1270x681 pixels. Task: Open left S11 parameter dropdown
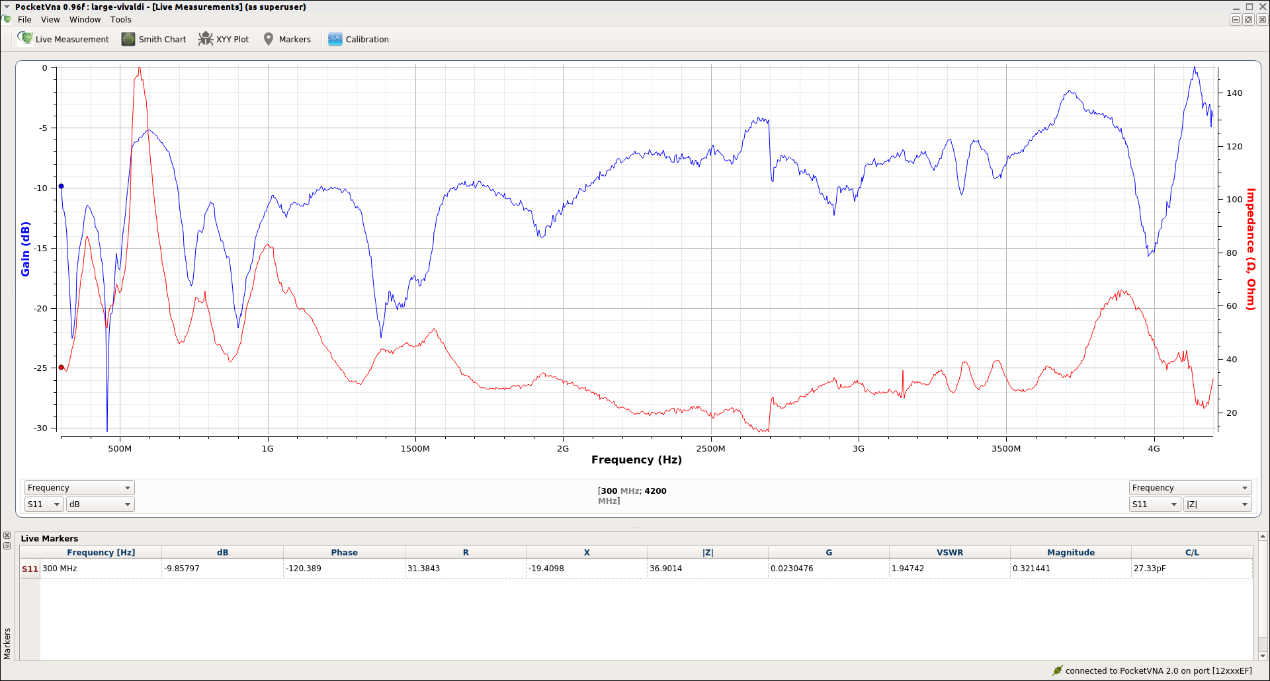click(x=44, y=504)
